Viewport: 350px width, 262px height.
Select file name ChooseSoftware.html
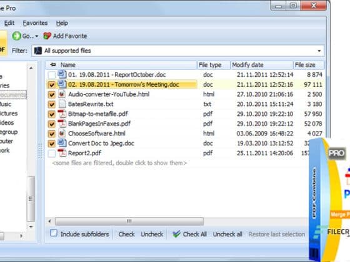coord(97,133)
